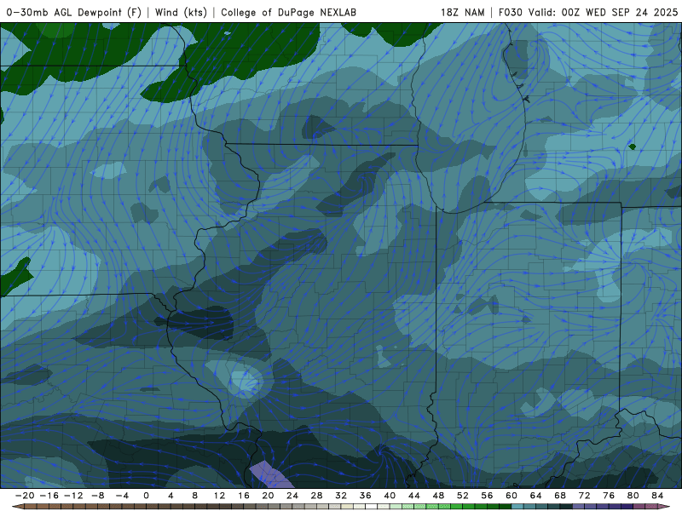Click the 72 legend value
The image size is (682, 511).
coord(585,496)
